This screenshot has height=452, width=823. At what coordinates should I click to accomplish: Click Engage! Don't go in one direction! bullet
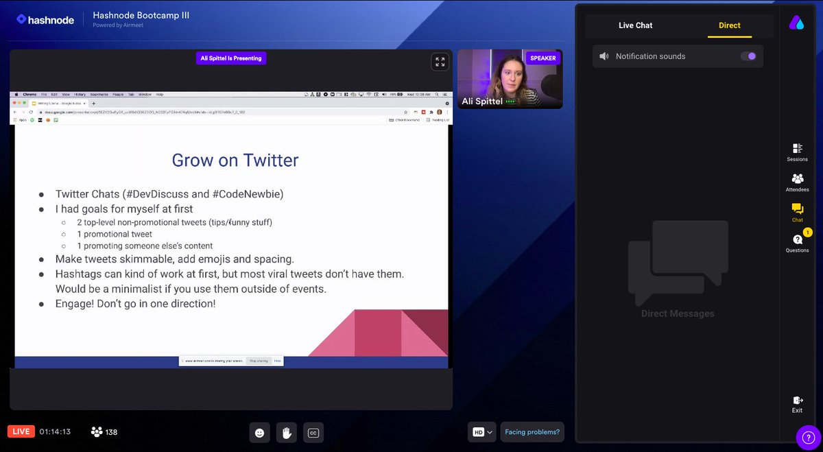pyautogui.click(x=135, y=302)
